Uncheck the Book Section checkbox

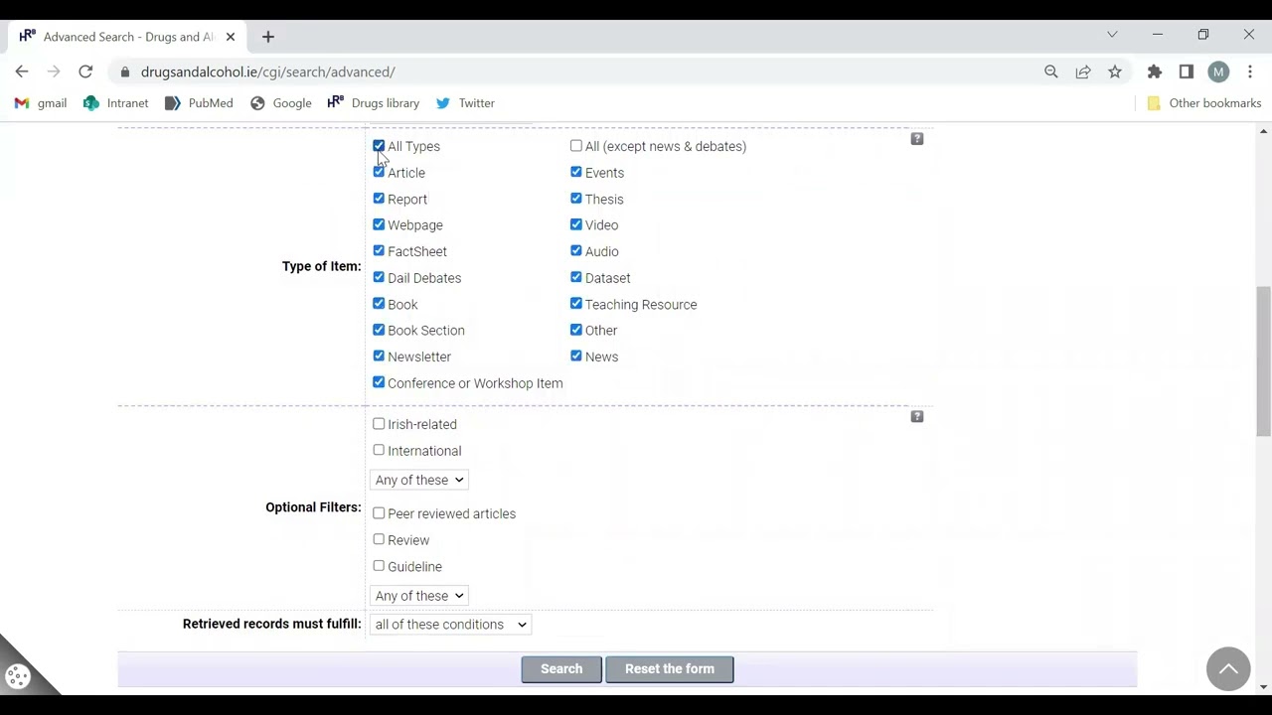click(x=379, y=330)
